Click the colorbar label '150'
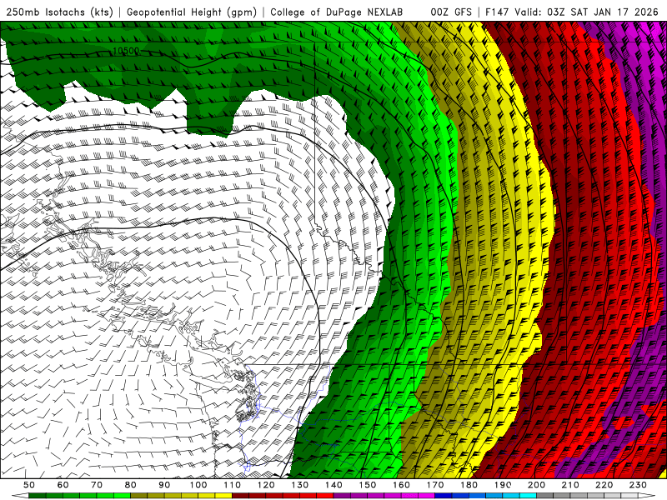The width and height of the screenshot is (667, 500). 367,485
